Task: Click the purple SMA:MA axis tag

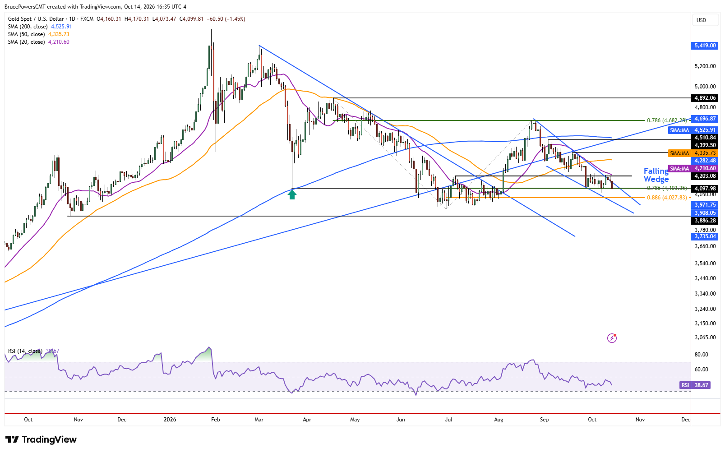Action: point(679,169)
